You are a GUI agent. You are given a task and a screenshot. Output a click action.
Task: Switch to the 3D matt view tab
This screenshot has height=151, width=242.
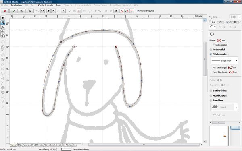tap(38, 145)
